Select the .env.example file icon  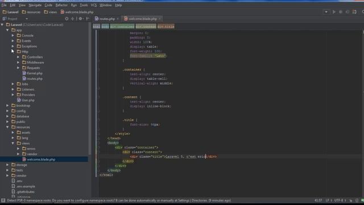tap(14, 186)
